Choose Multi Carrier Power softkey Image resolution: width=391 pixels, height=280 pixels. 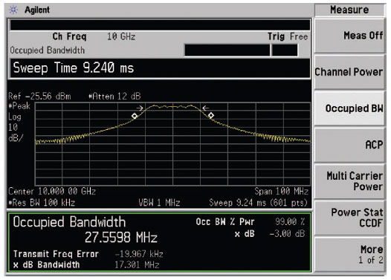349,181
